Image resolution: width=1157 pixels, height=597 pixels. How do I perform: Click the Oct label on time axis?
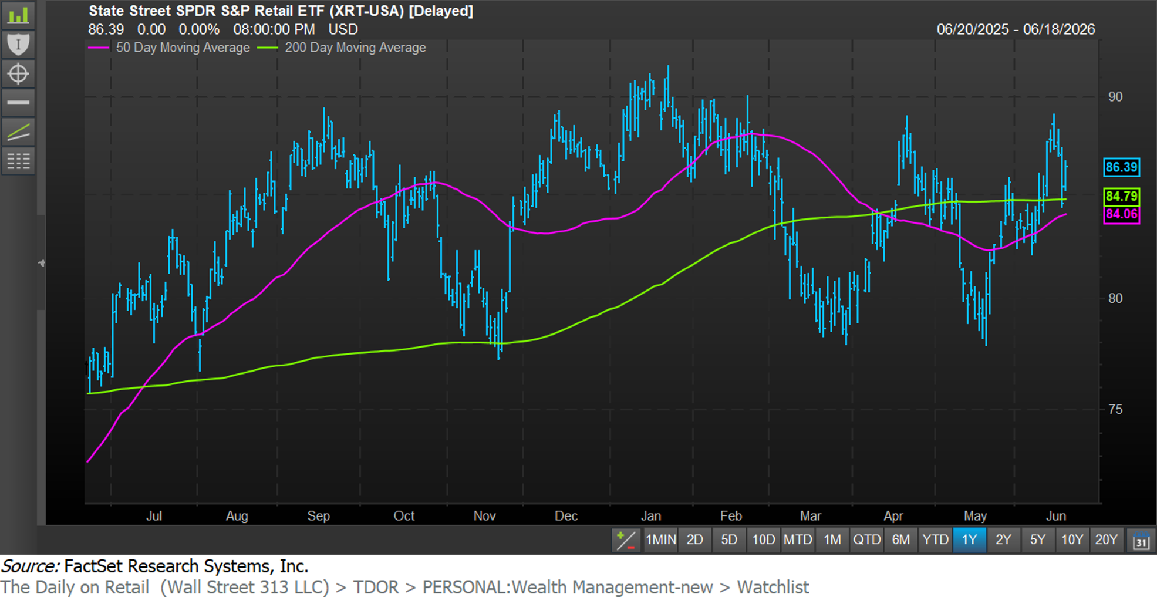(x=404, y=516)
